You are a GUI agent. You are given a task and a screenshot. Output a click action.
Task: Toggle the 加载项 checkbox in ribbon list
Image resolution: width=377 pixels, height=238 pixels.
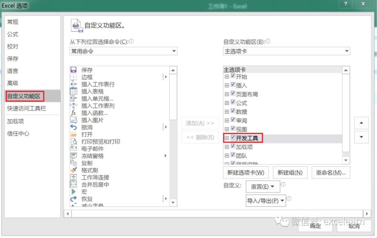(233, 146)
